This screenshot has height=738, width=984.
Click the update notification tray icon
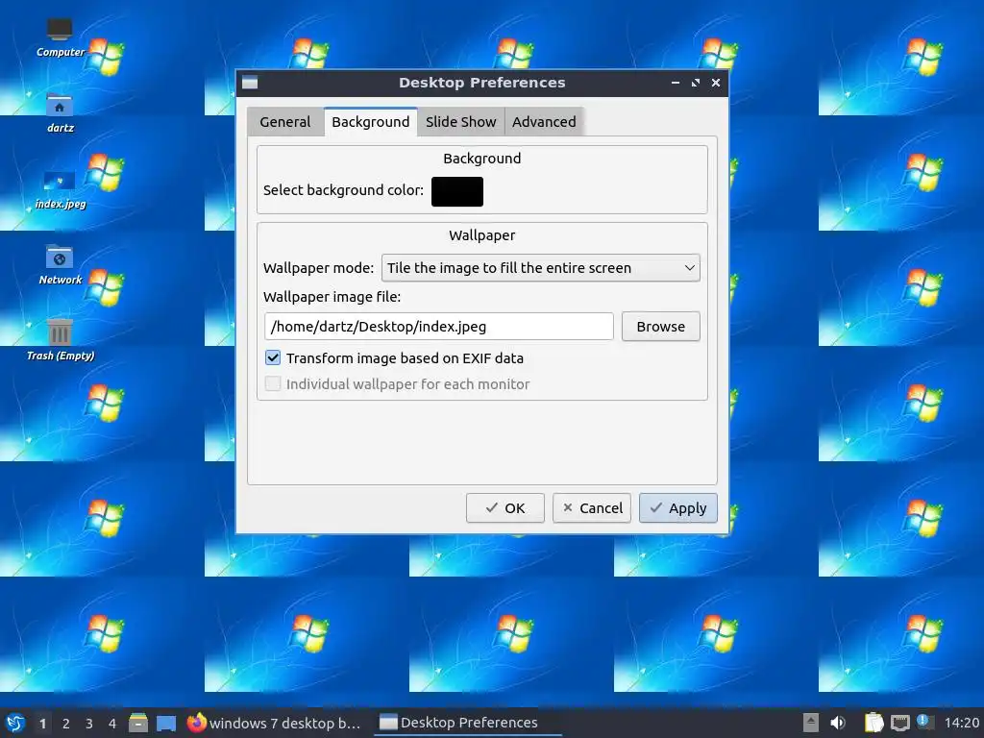point(924,722)
